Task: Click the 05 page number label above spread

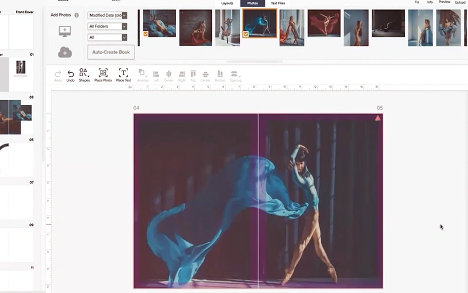Action: [x=380, y=108]
